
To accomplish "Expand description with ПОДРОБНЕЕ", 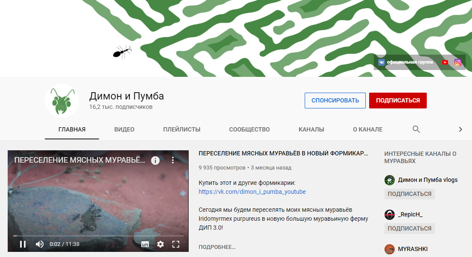I will click(217, 247).
